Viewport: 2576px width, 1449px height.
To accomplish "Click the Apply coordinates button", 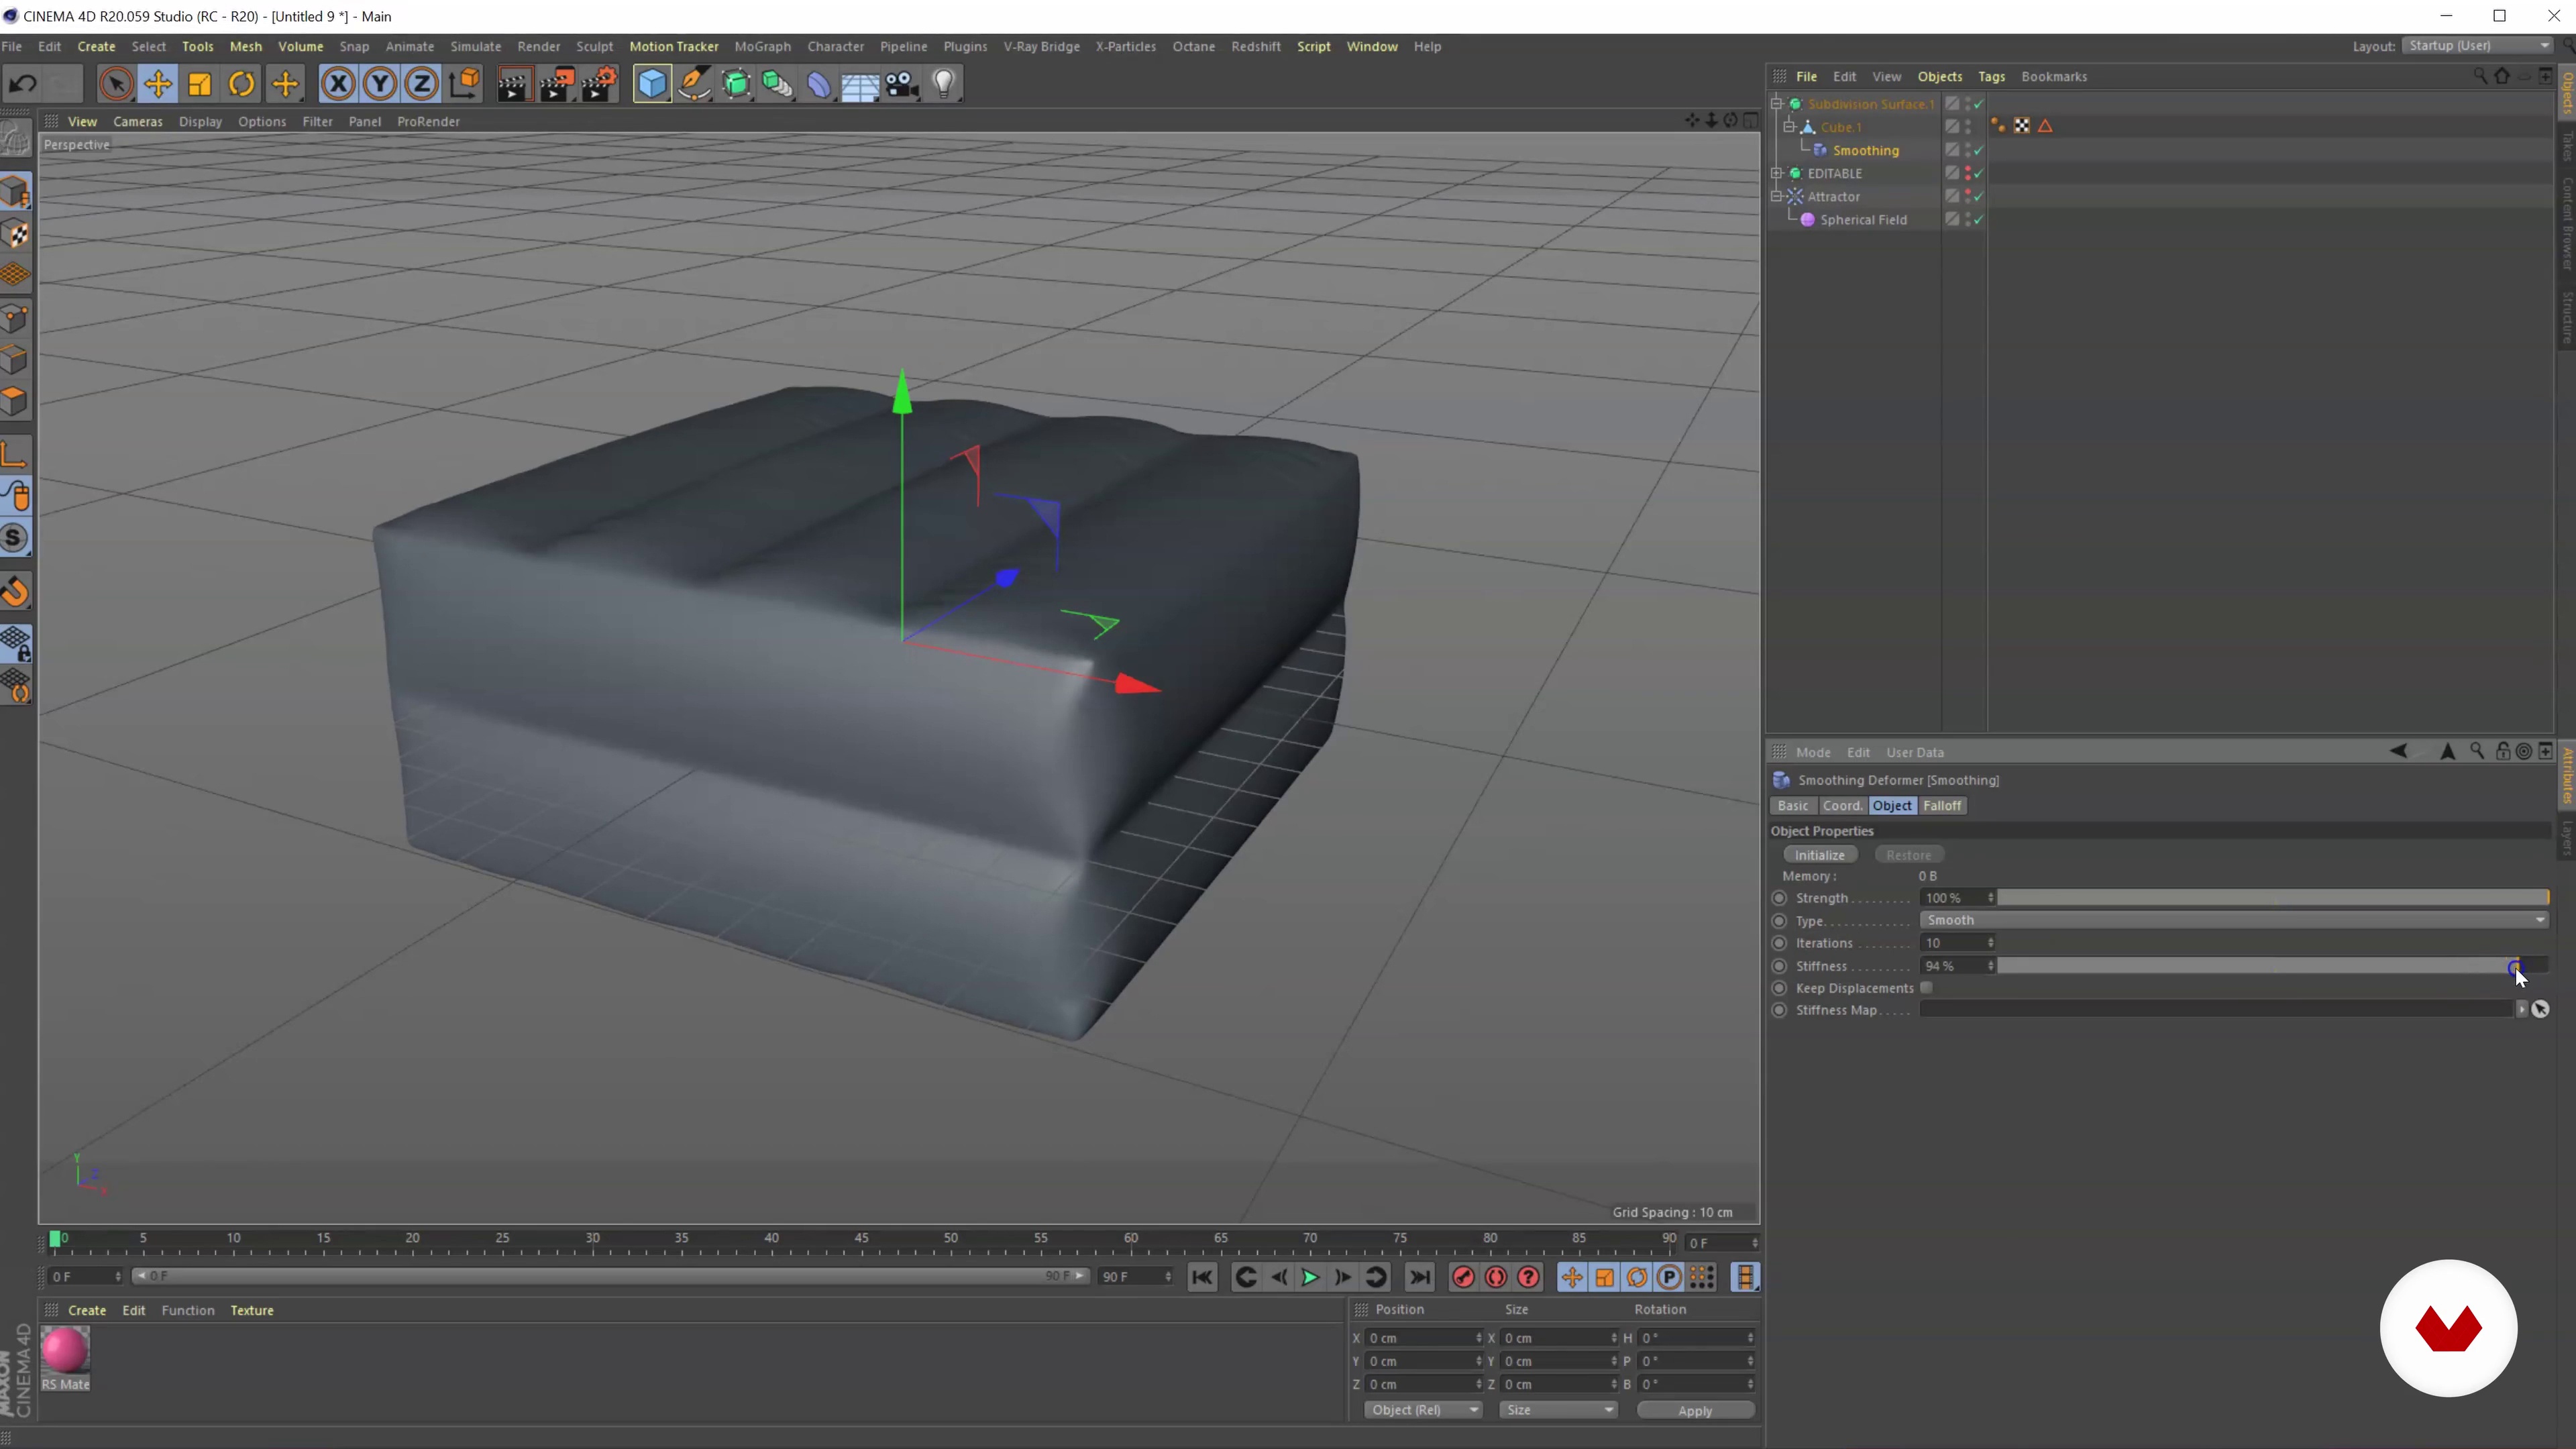I will (1695, 1411).
